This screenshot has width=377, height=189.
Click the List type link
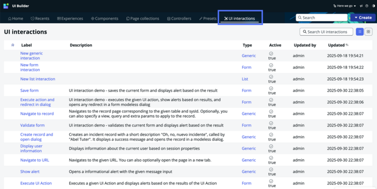245,79
